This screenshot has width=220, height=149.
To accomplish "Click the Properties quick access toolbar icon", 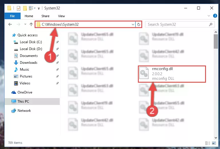I will click(x=19, y=8).
